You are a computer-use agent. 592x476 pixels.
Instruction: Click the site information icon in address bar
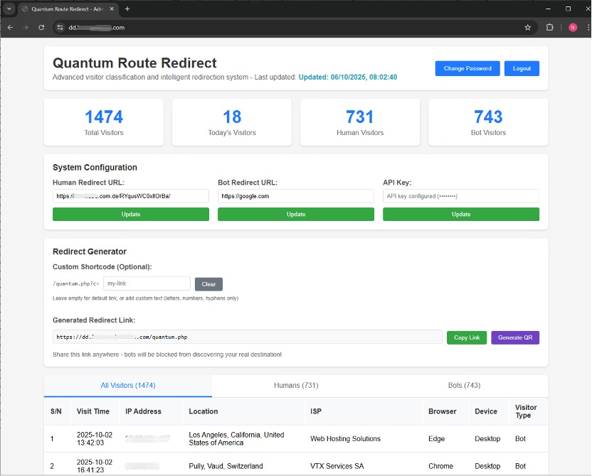pyautogui.click(x=60, y=28)
